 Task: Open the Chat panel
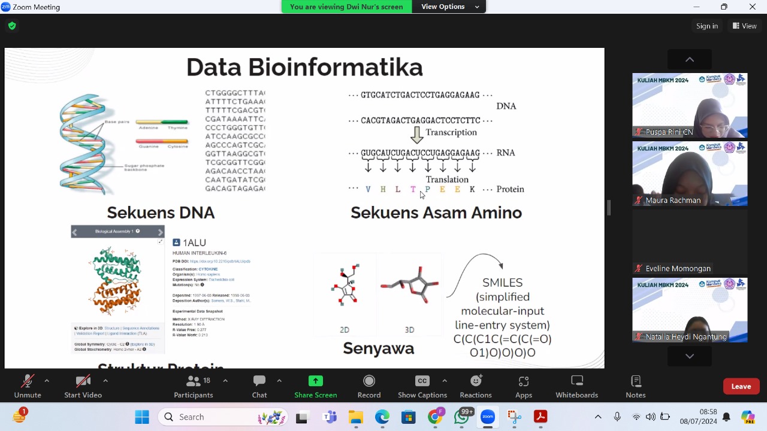pyautogui.click(x=259, y=387)
